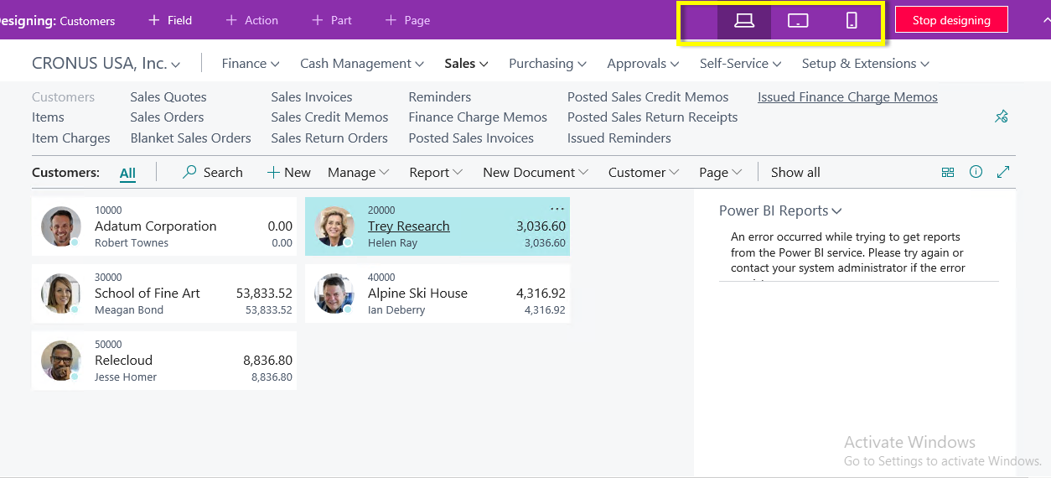The width and height of the screenshot is (1051, 478).
Task: Click the Adatum Corporation contact photo
Action: pos(61,226)
